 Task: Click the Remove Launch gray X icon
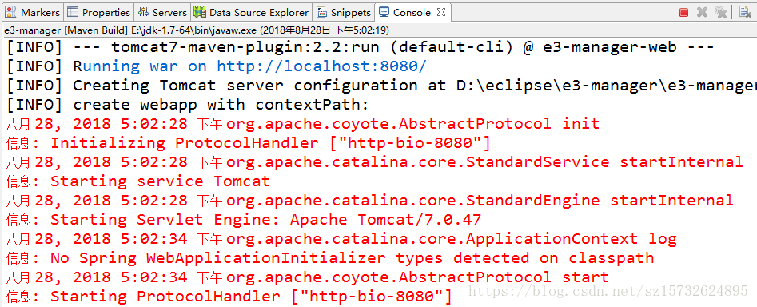pos(703,13)
